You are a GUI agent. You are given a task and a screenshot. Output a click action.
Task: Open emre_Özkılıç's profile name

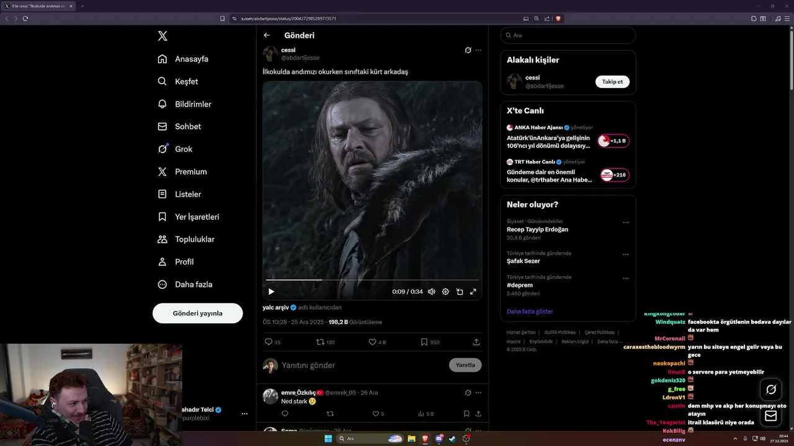point(298,393)
